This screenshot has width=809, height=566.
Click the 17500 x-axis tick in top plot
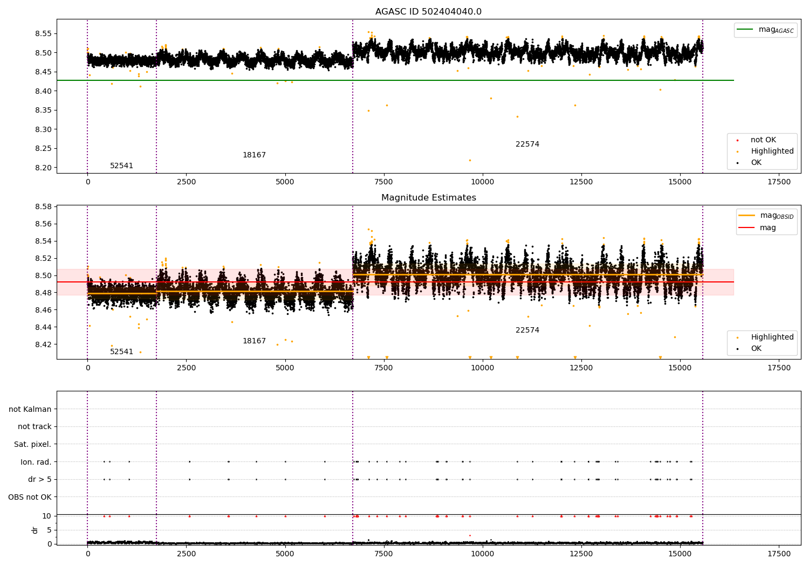(779, 182)
